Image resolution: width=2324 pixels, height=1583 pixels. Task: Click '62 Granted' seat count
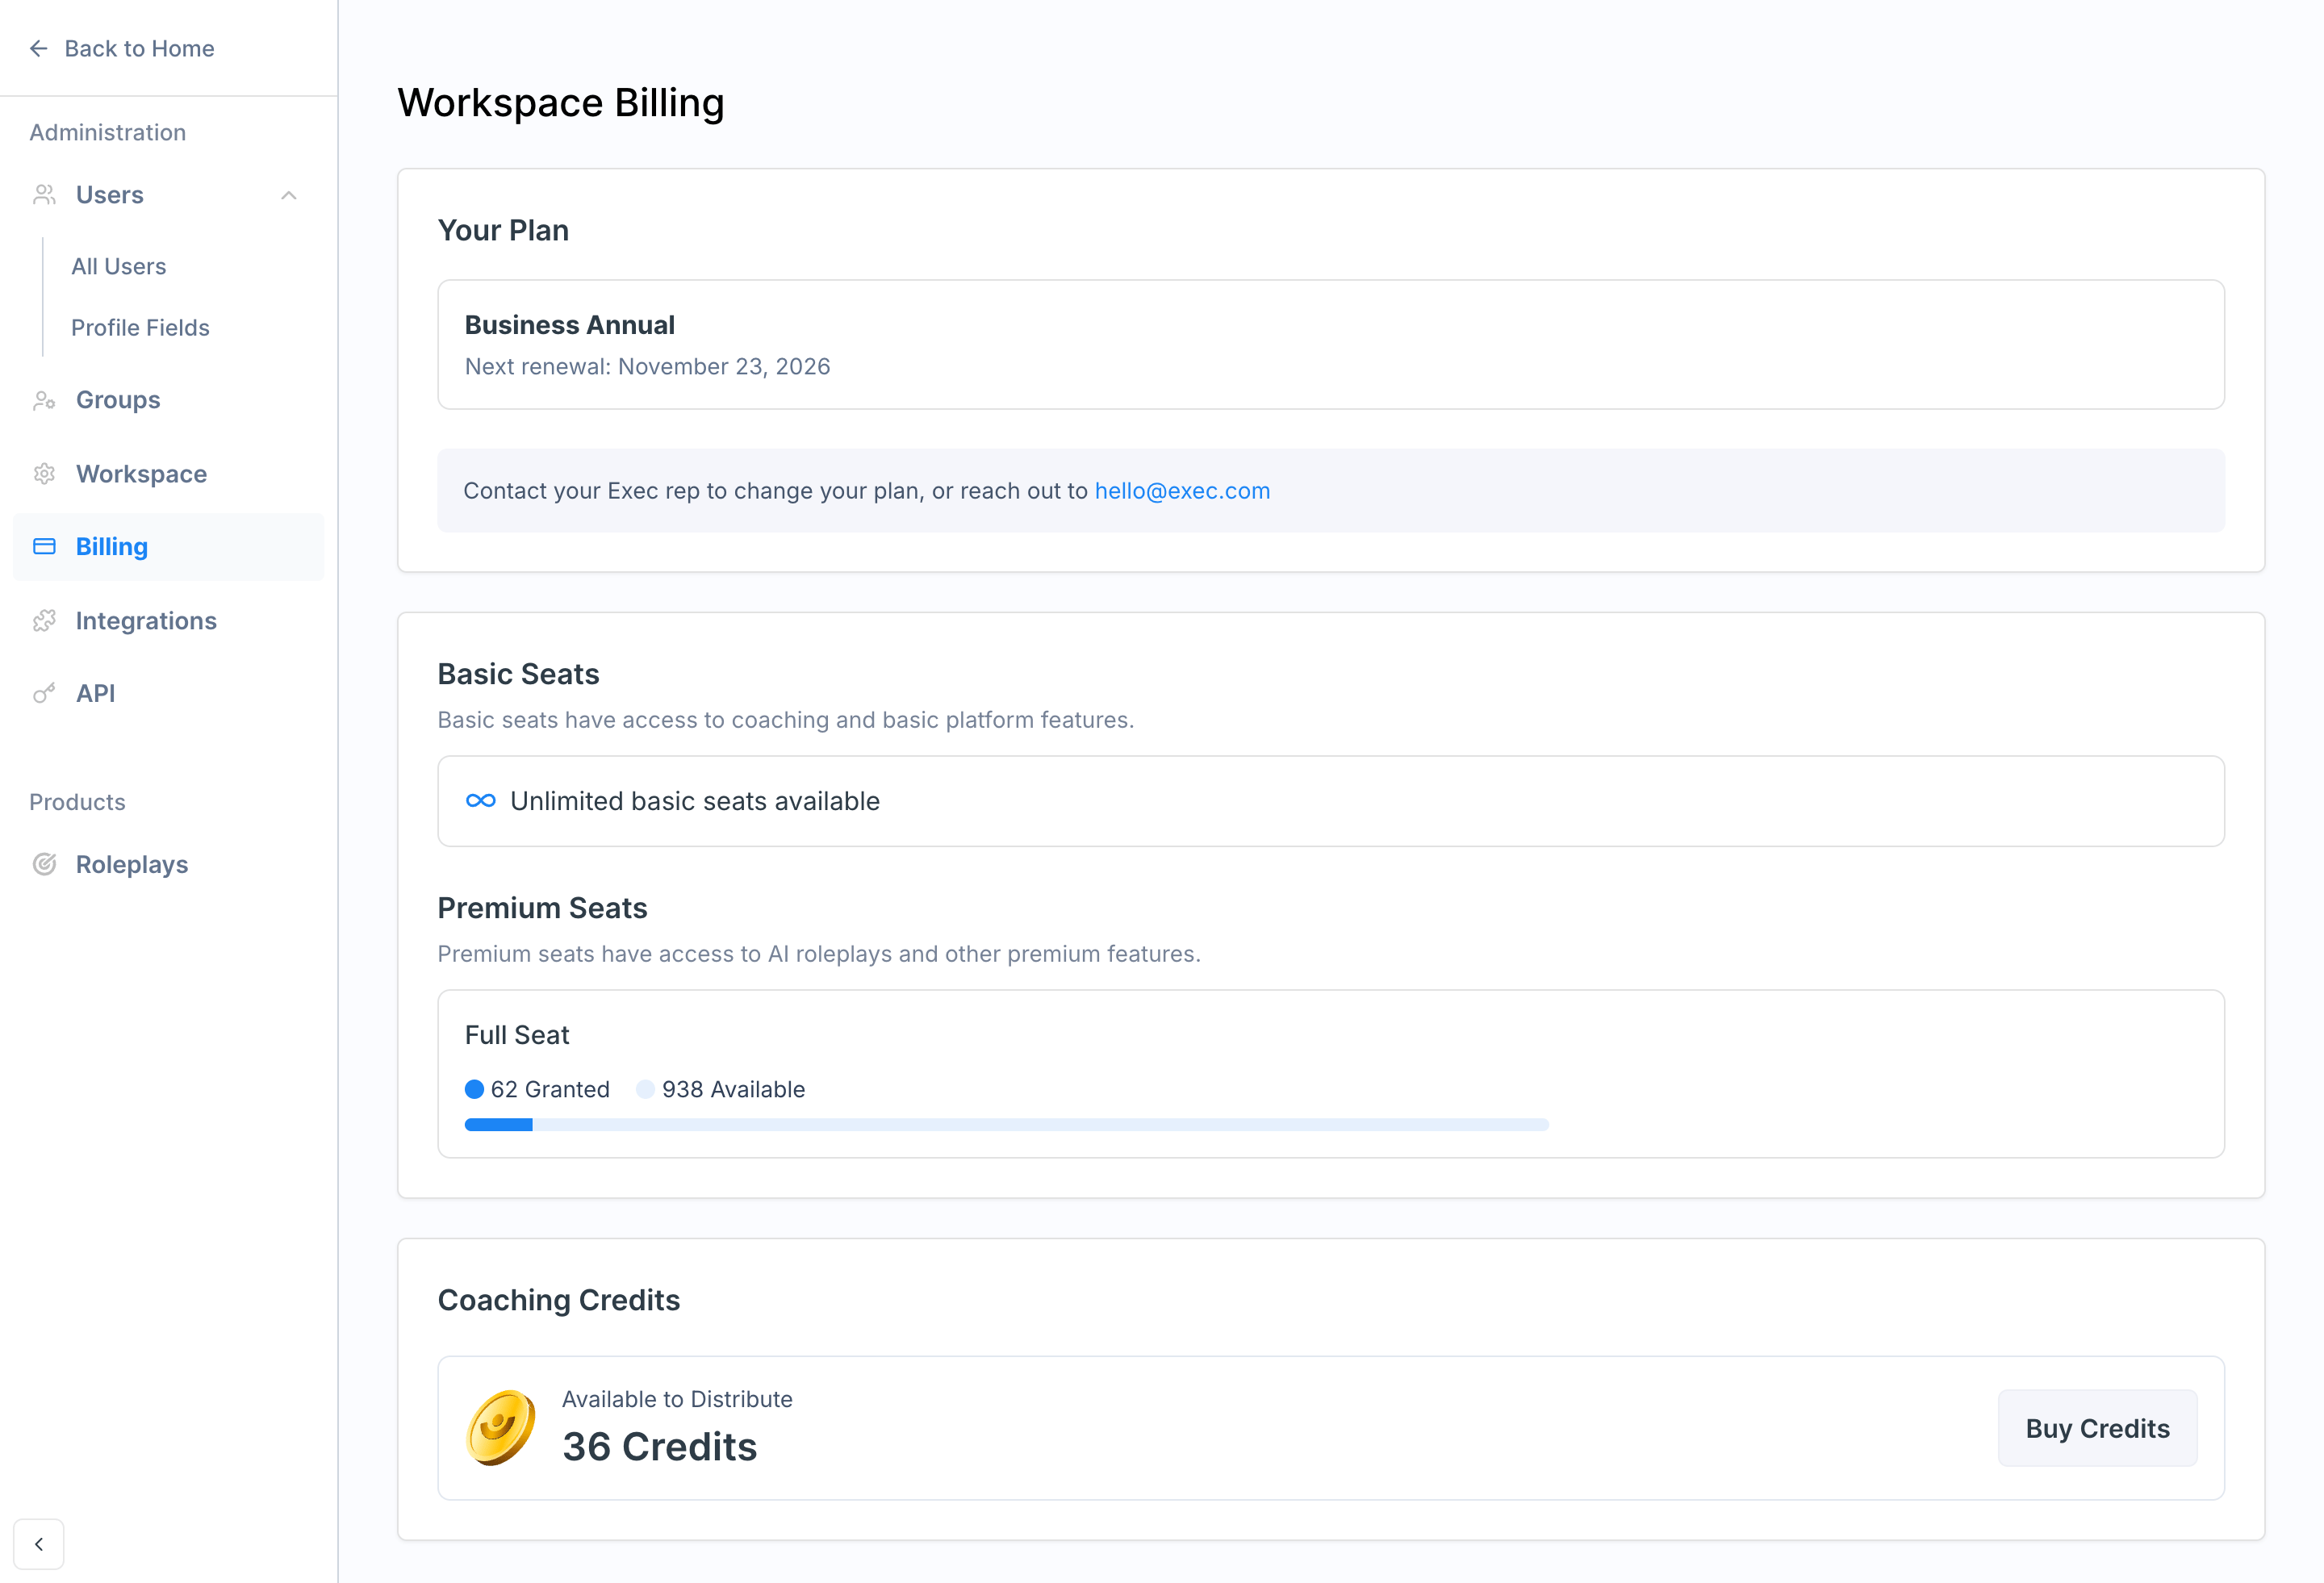tap(550, 1089)
